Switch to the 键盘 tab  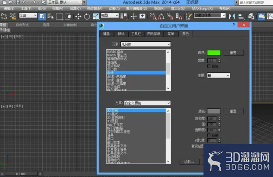[x=107, y=34]
